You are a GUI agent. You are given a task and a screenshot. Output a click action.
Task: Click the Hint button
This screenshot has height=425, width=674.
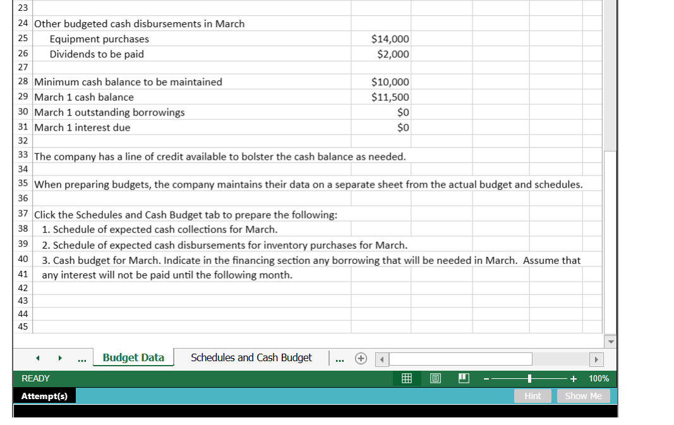(x=533, y=396)
